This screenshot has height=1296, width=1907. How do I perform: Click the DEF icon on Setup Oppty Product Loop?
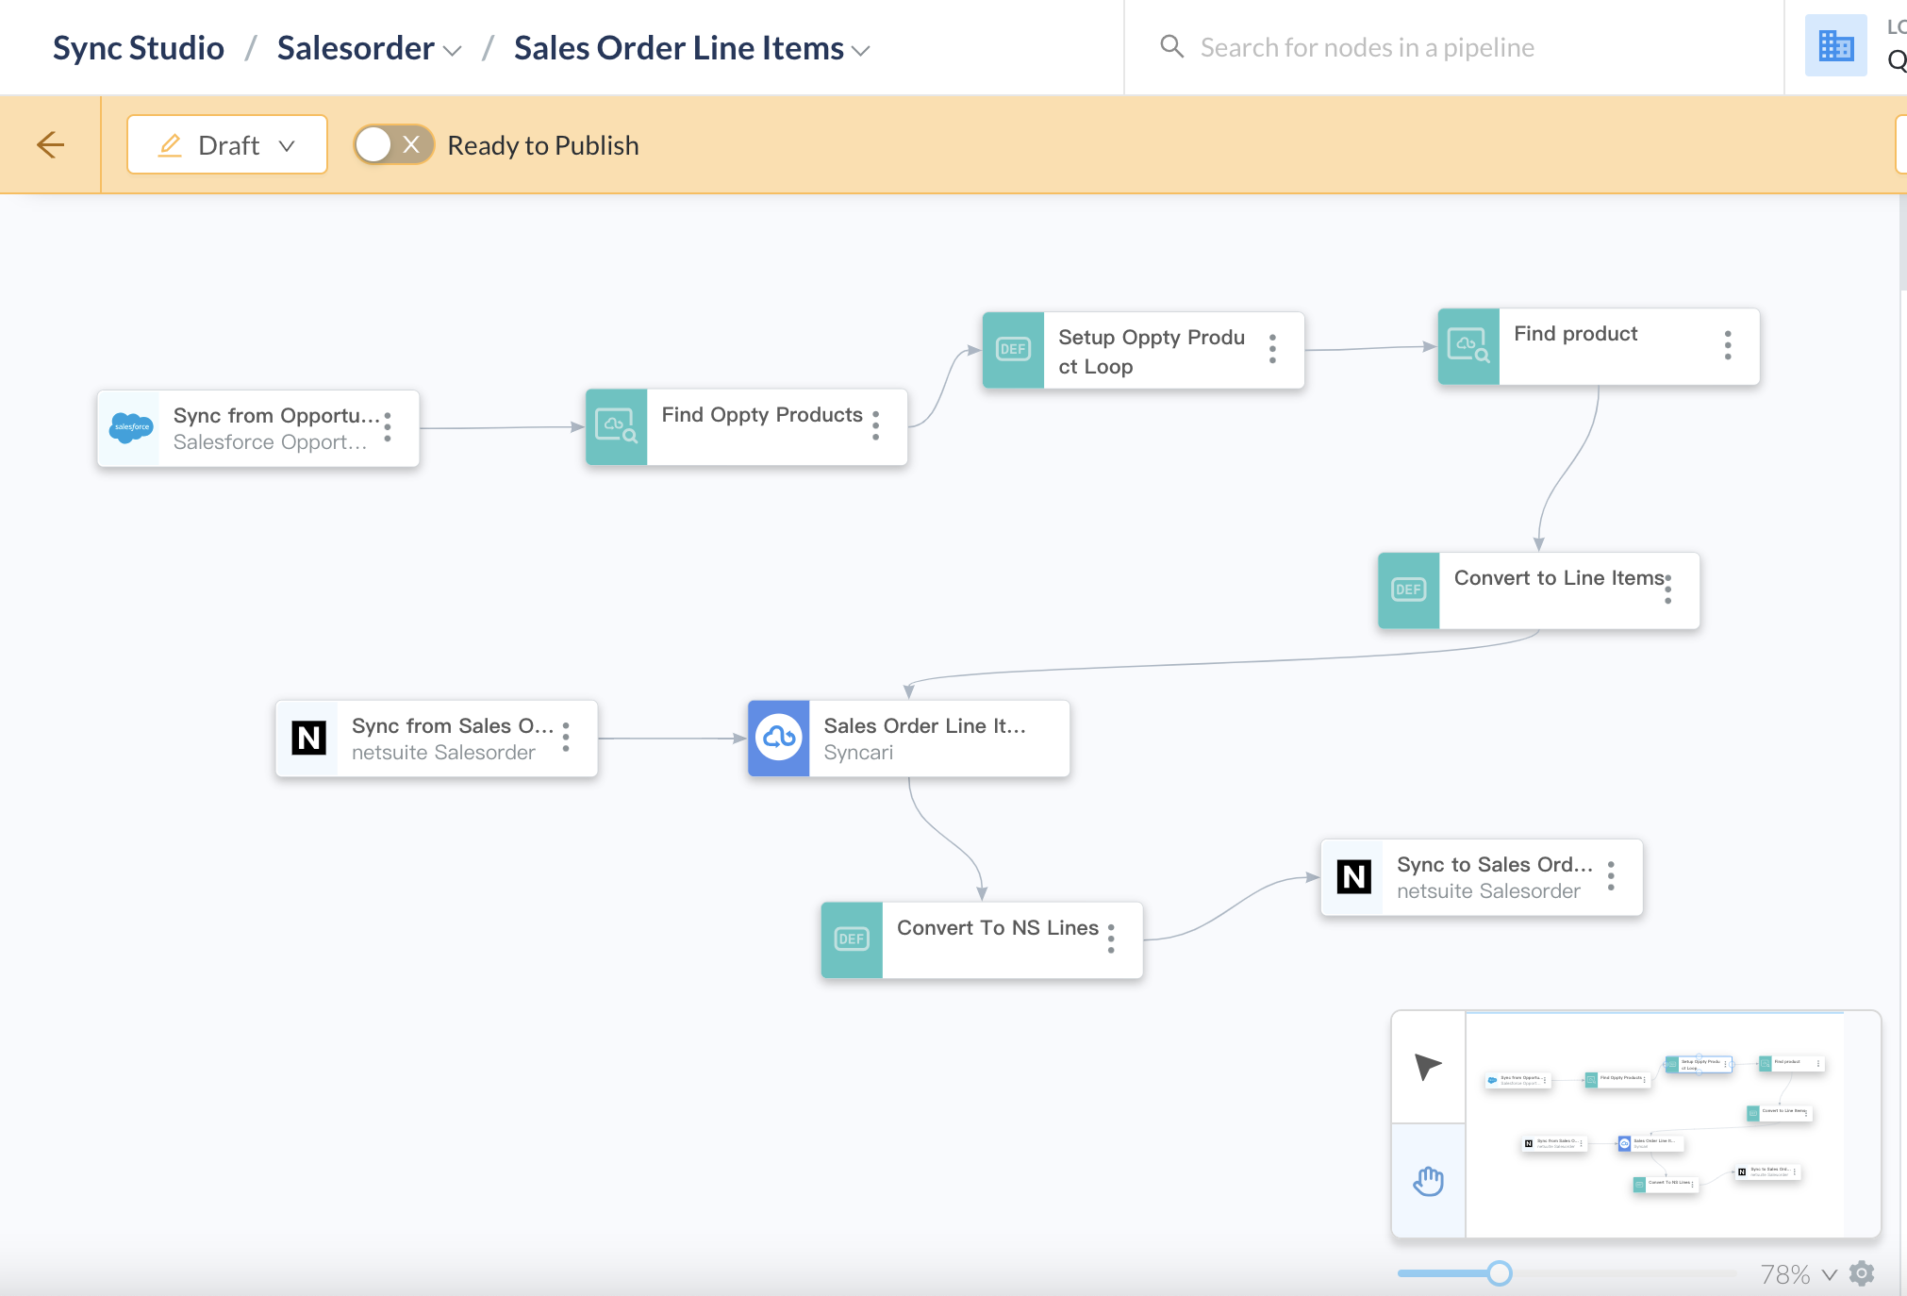pyautogui.click(x=1013, y=349)
